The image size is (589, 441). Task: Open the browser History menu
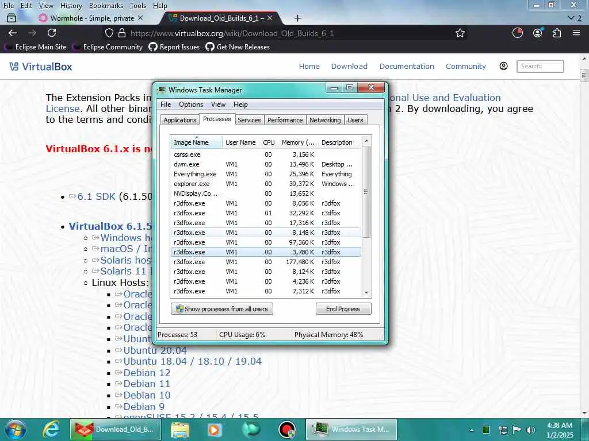[71, 6]
